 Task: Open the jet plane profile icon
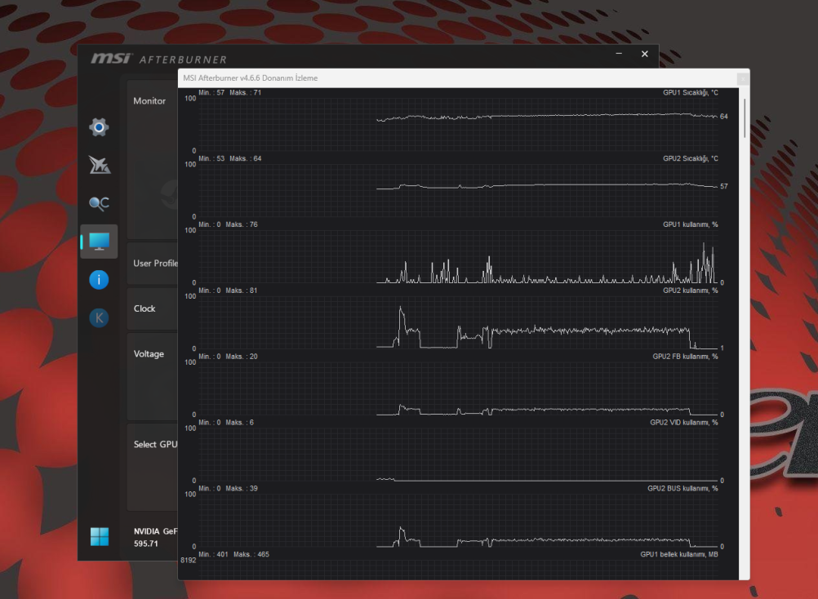[x=99, y=166]
